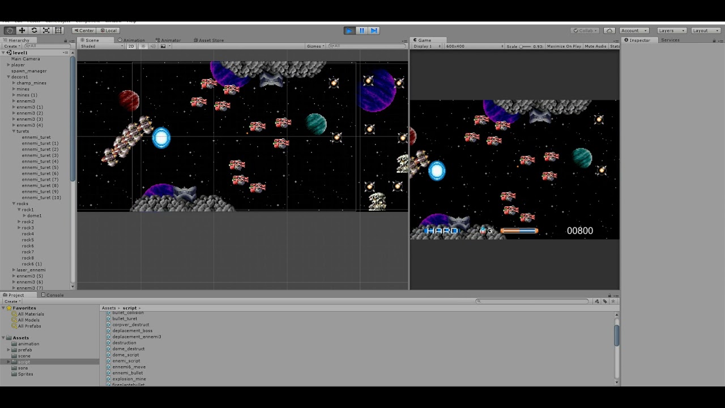Click the Project file list scrollbar
Image resolution: width=725 pixels, height=408 pixels.
(617, 334)
